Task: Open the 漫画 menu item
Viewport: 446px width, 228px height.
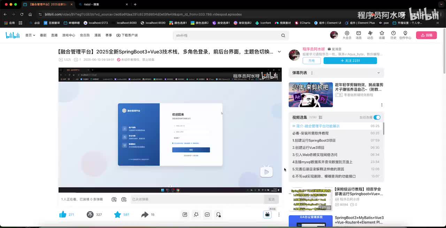Action: [x=98, y=35]
